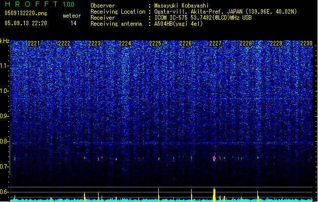
Task: Select the 2224 time marker
Action: [x=125, y=43]
